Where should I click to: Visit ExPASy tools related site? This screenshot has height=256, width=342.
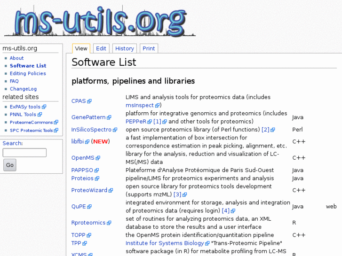[x=25, y=107]
